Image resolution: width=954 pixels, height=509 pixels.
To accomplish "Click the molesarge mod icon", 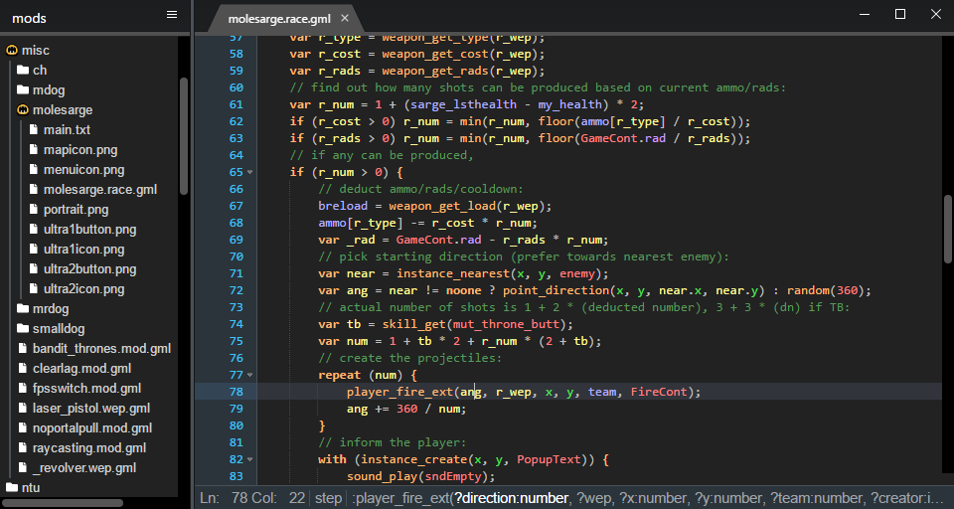I will click(x=23, y=110).
